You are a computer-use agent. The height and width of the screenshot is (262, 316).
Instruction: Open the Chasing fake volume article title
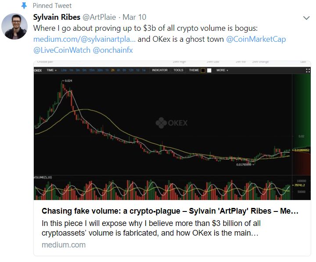[170, 211]
